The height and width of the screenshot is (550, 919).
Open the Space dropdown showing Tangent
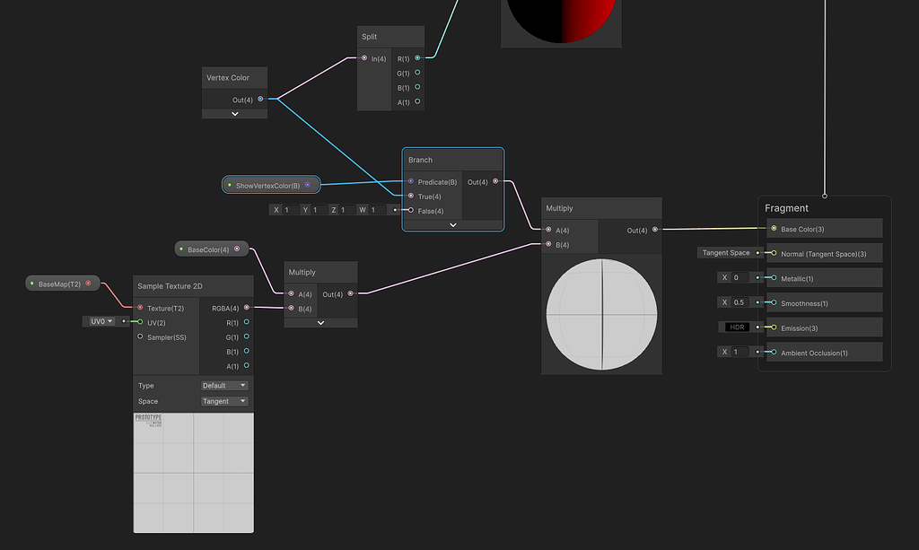pyautogui.click(x=223, y=401)
